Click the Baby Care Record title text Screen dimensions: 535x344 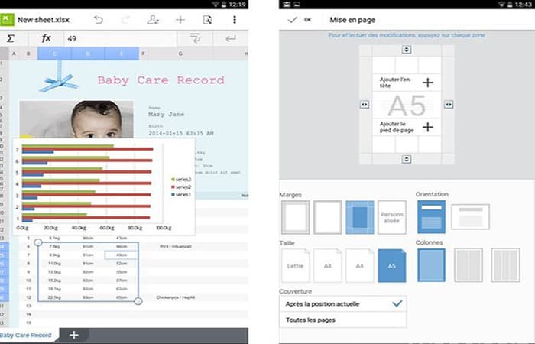click(161, 80)
